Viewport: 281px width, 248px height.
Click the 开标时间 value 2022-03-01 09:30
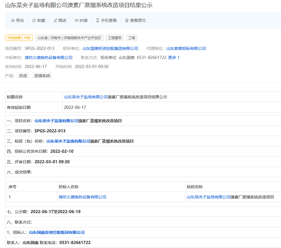[x=91, y=67]
